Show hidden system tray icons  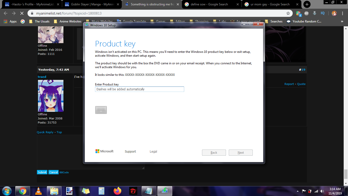298,191
